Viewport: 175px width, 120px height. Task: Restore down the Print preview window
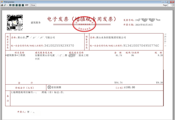[x=167, y=2]
